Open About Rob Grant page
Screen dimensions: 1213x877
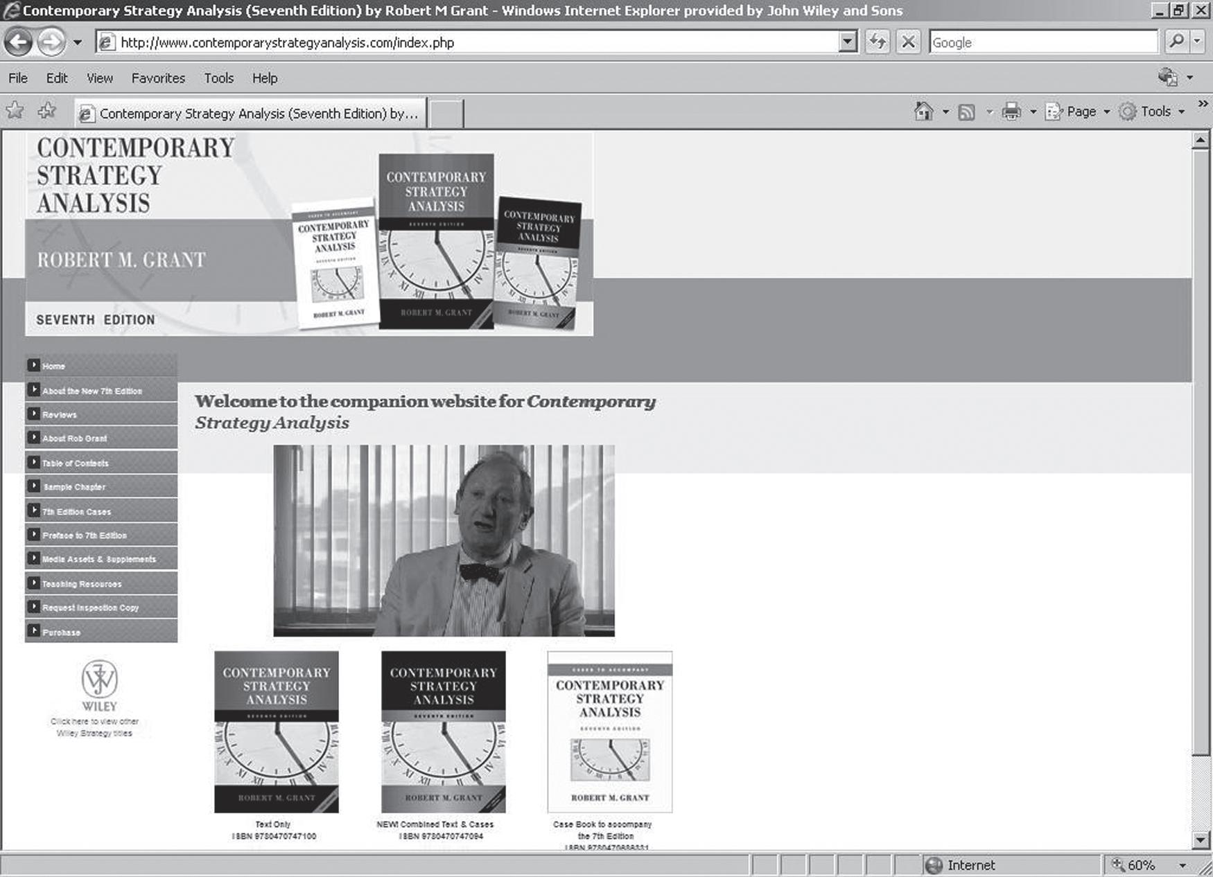[101, 438]
